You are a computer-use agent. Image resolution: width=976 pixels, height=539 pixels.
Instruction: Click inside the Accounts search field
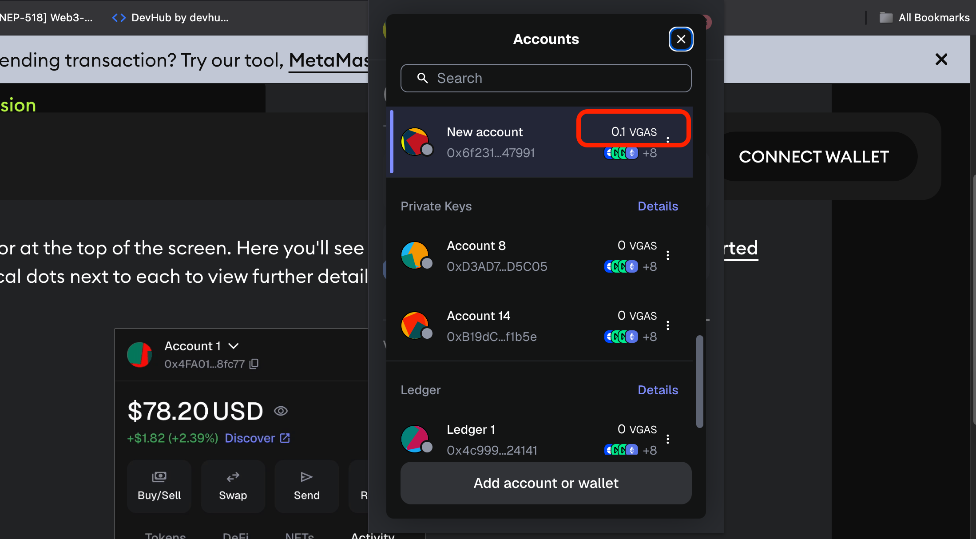[x=546, y=78]
